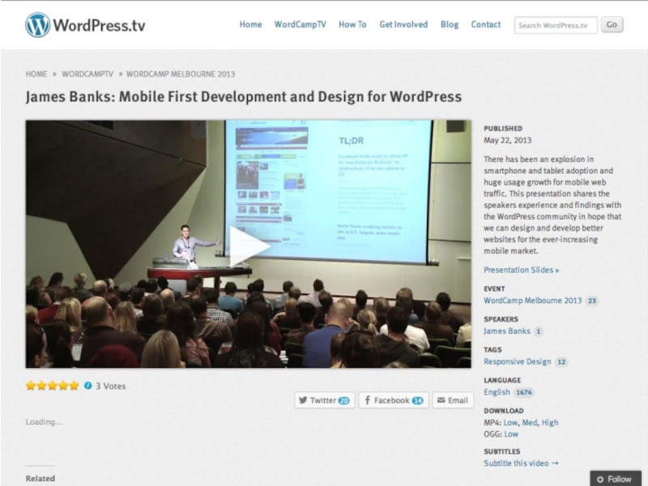The image size is (648, 486).
Task: Open the WordCampTV menu item
Action: (300, 24)
